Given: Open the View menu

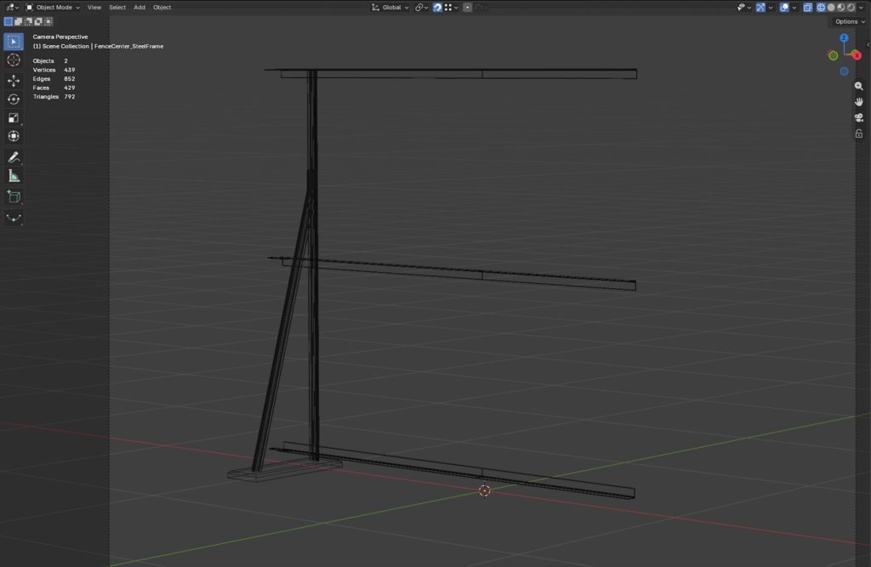Looking at the screenshot, I should pos(94,7).
